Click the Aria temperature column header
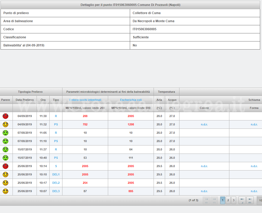 coord(159,100)
